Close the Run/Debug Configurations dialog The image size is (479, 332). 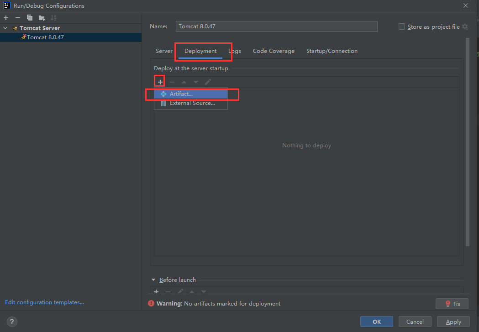[466, 5]
